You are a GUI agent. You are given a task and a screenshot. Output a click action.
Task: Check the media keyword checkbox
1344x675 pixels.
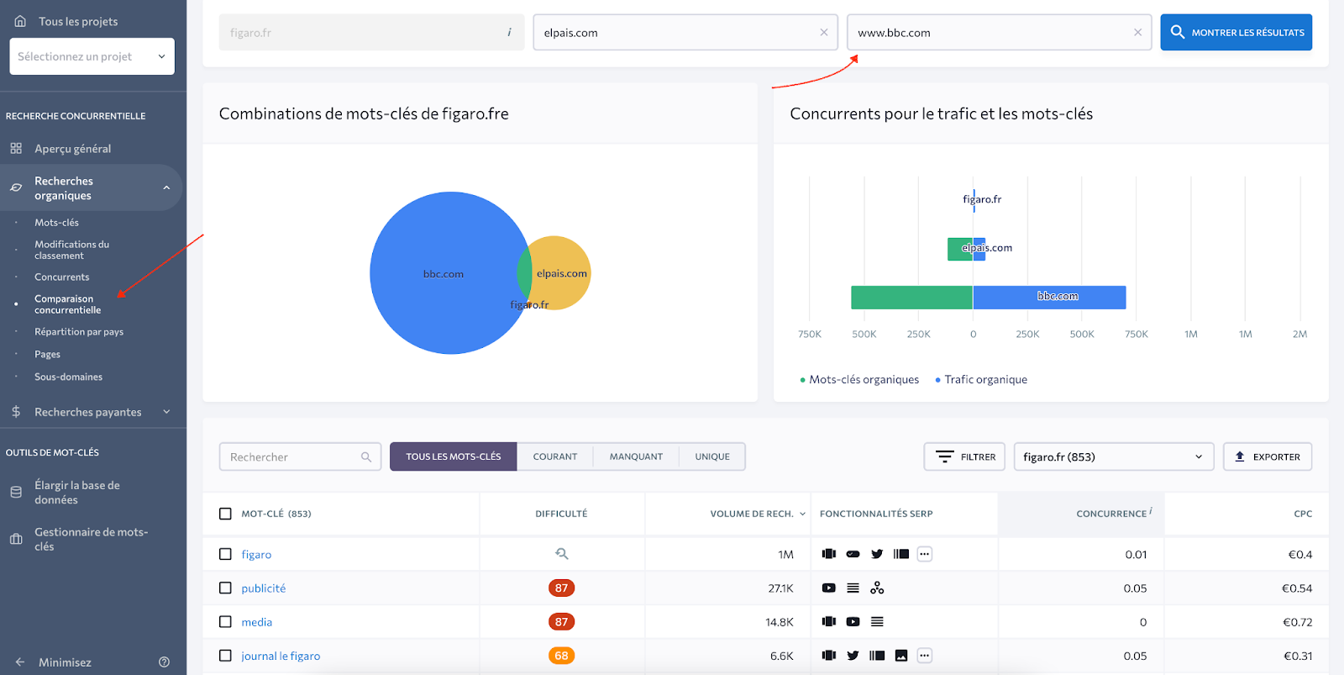click(x=225, y=621)
